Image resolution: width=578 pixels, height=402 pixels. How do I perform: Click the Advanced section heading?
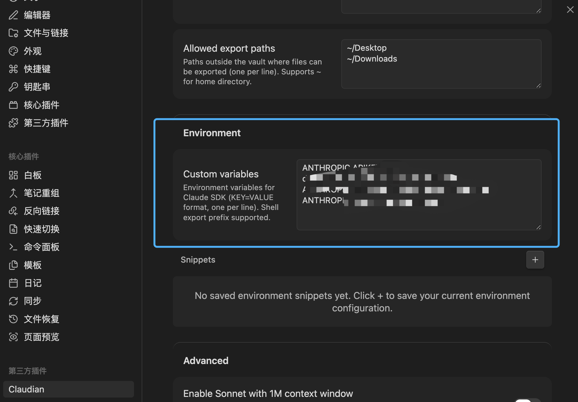206,361
